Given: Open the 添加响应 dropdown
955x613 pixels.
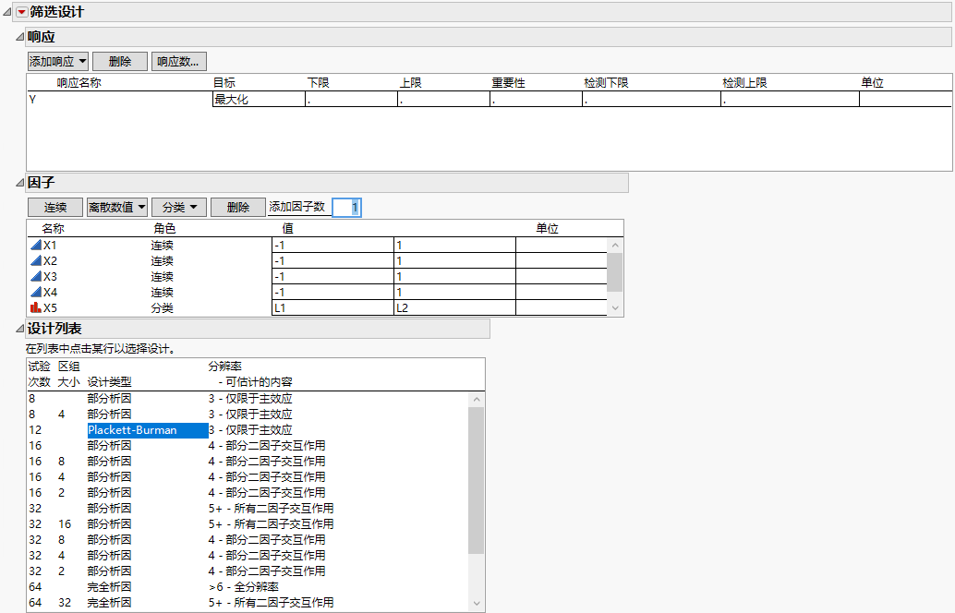Looking at the screenshot, I should (x=57, y=62).
